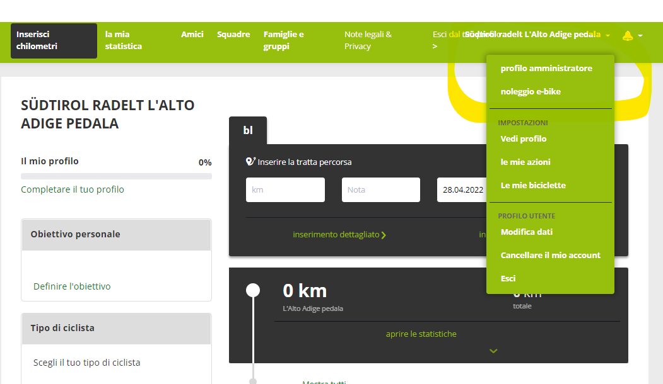Viewport: 663px width, 384px height.
Task: Click 'Scegli il tuo tipo di ciclista'
Action: (86, 363)
